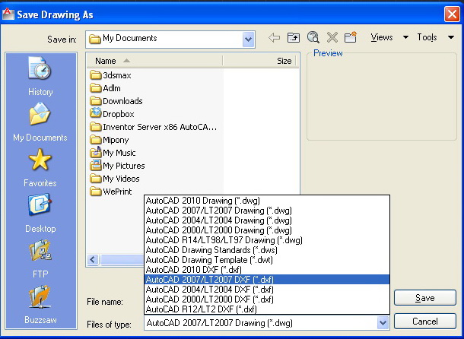Open the FTP location in the sidebar
The height and width of the screenshot is (339, 464).
pos(40,259)
